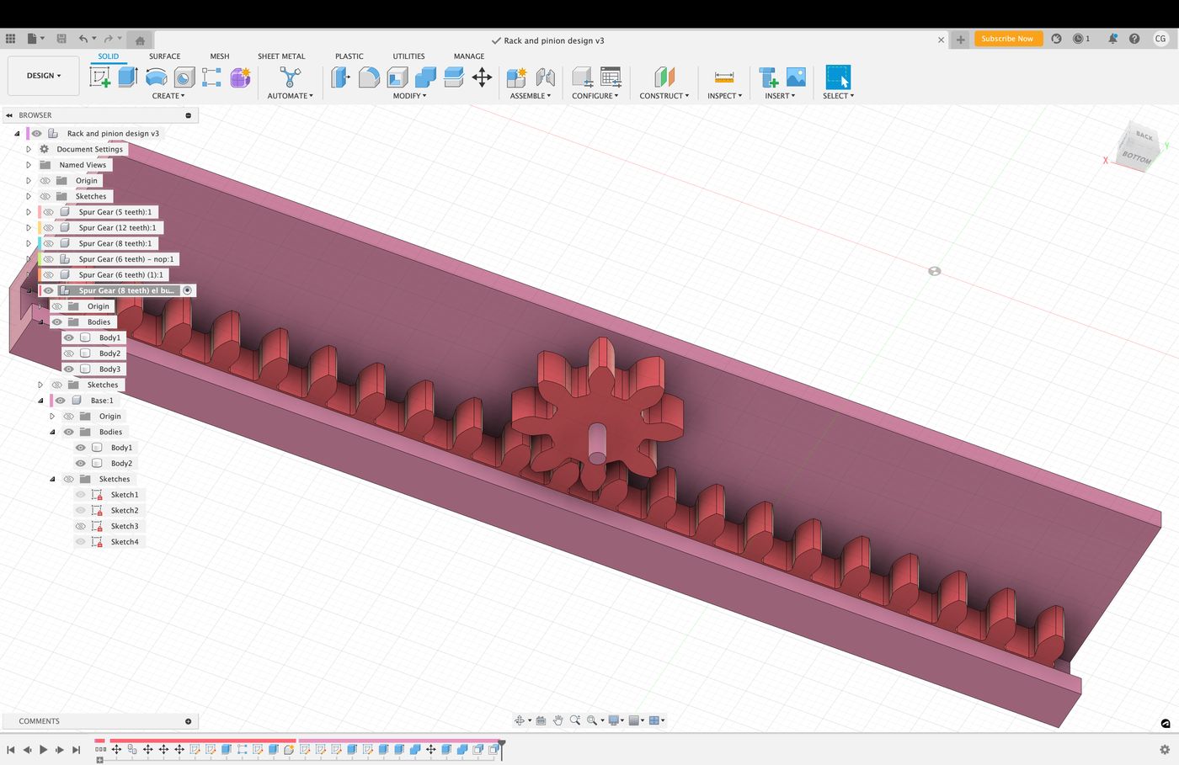Collapse the Base Sketches folder

coord(52,479)
